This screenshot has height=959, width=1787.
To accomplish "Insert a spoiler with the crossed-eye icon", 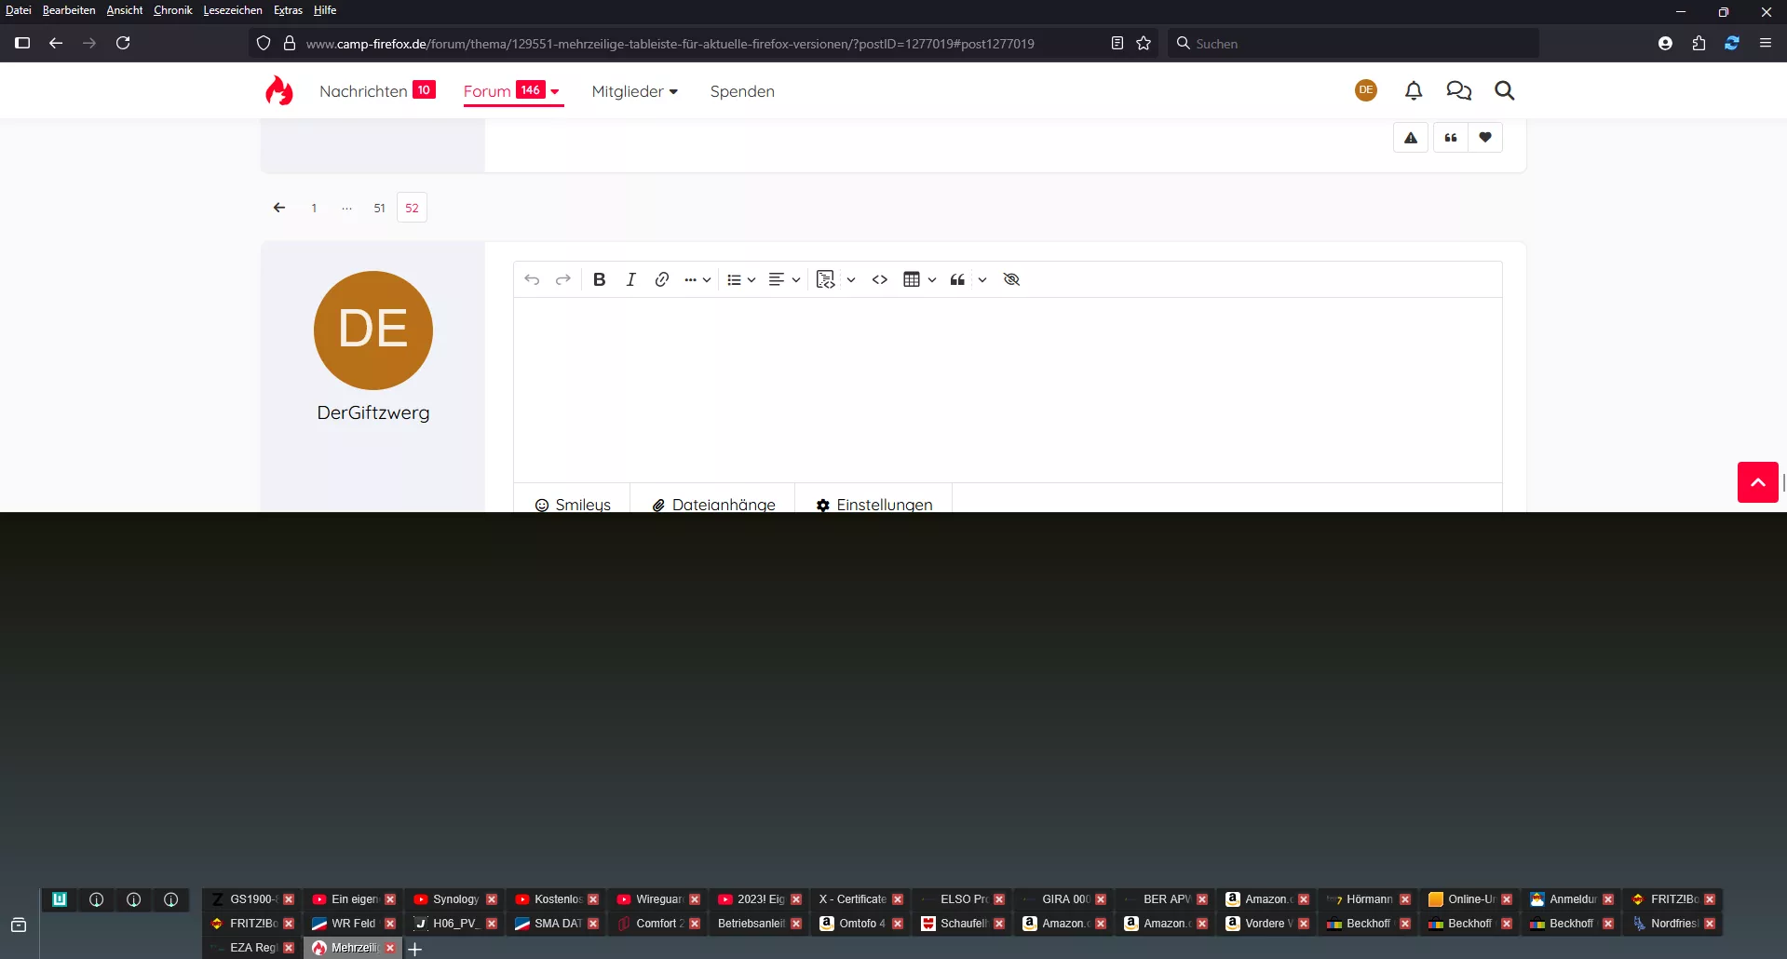I will [1011, 279].
